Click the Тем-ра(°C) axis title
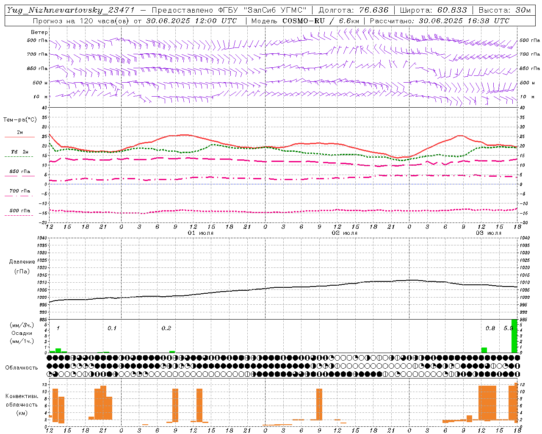Viewport: 542px width, 434px height. (20, 120)
